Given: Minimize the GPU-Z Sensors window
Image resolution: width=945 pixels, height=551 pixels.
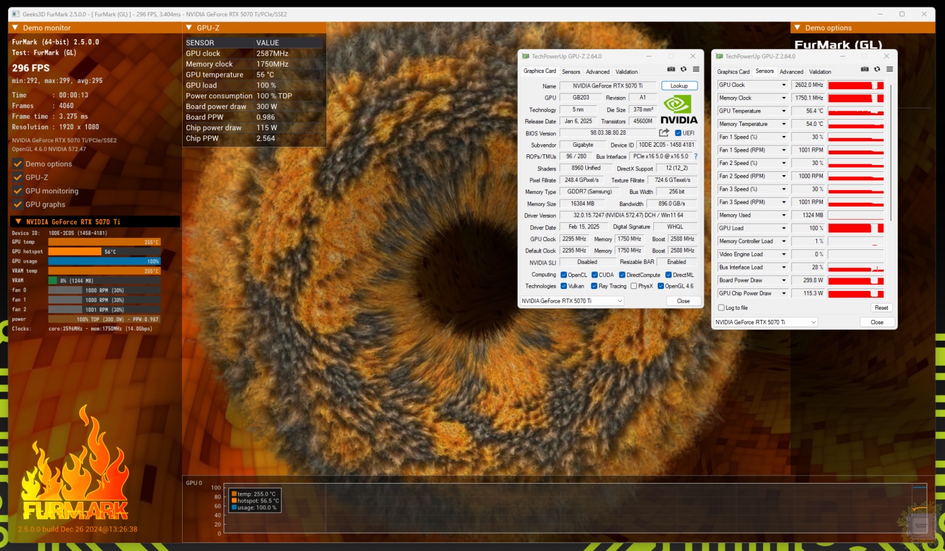Looking at the screenshot, I should click(x=842, y=56).
